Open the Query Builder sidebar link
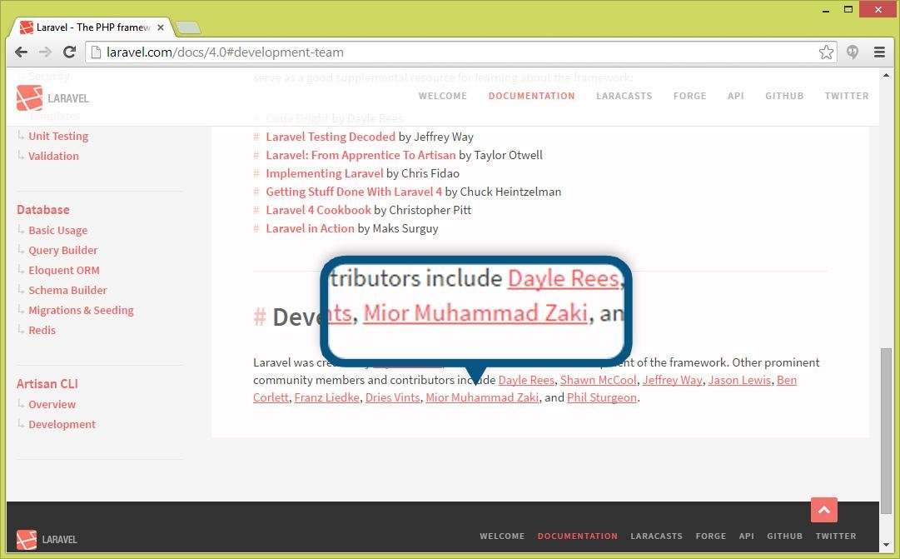The width and height of the screenshot is (900, 559). [x=63, y=251]
